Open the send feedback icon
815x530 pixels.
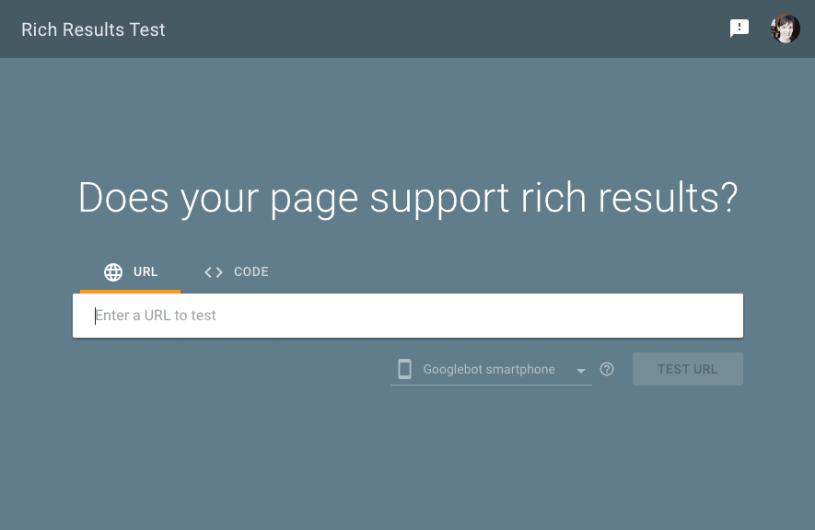click(x=739, y=29)
